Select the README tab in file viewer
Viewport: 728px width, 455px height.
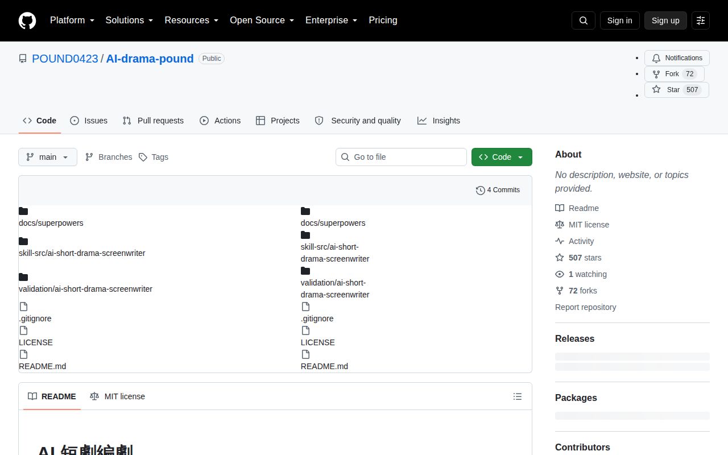(x=52, y=396)
